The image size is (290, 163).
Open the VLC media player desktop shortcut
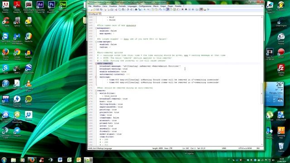pos(29,86)
